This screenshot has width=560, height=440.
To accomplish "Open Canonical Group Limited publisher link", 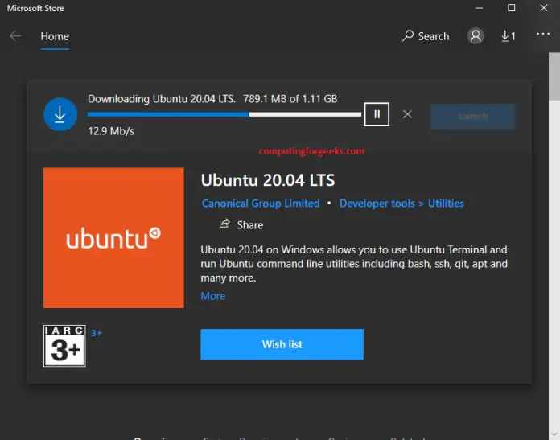I will coord(261,204).
